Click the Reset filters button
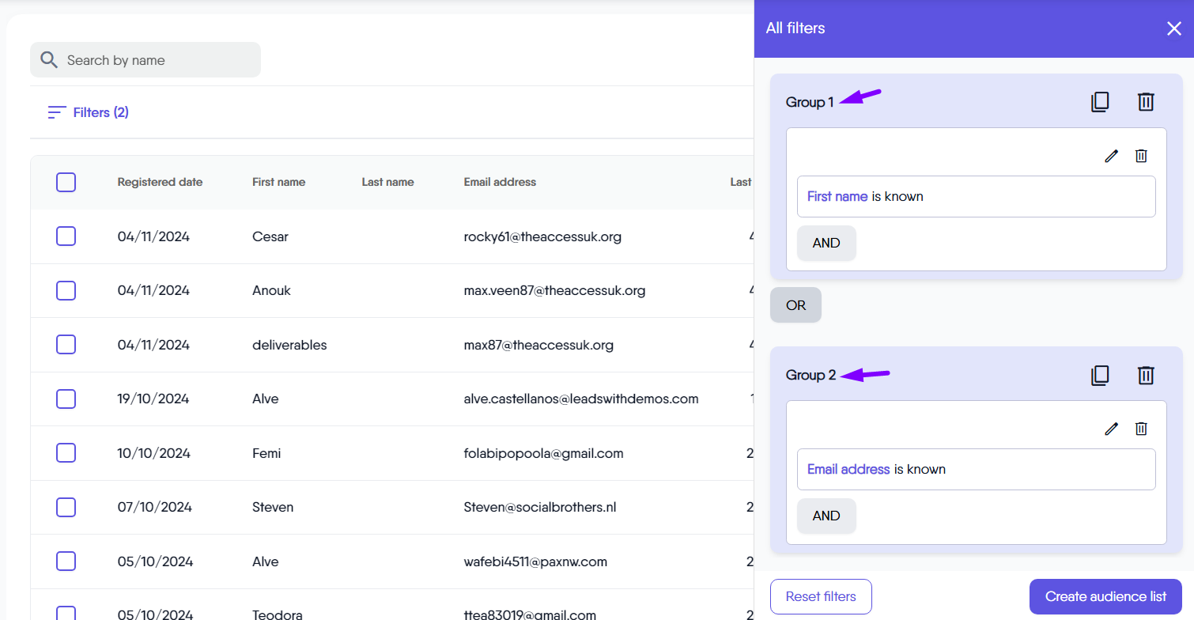This screenshot has height=620, width=1194. click(x=821, y=597)
